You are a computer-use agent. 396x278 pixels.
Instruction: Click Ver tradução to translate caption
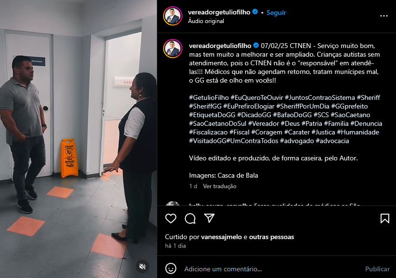pyautogui.click(x=220, y=186)
